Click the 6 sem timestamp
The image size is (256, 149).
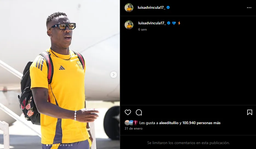[143, 30]
